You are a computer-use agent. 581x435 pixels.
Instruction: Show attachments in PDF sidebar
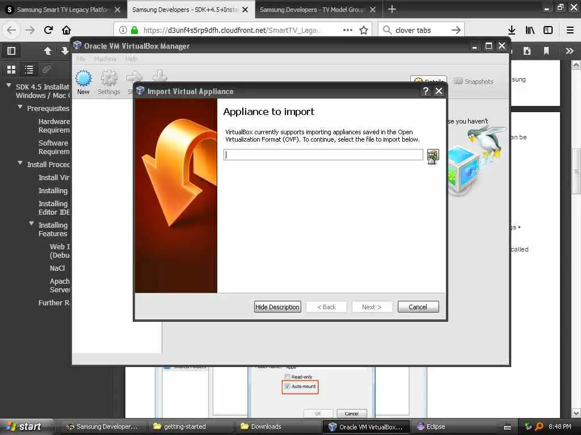[47, 69]
